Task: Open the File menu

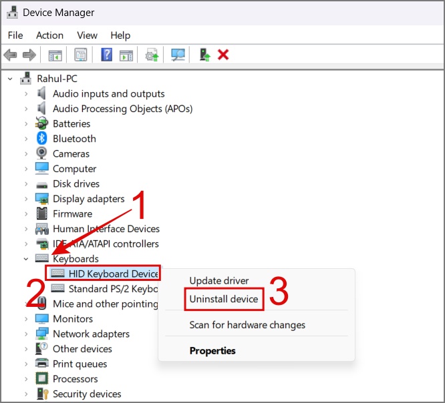Action: pos(15,35)
